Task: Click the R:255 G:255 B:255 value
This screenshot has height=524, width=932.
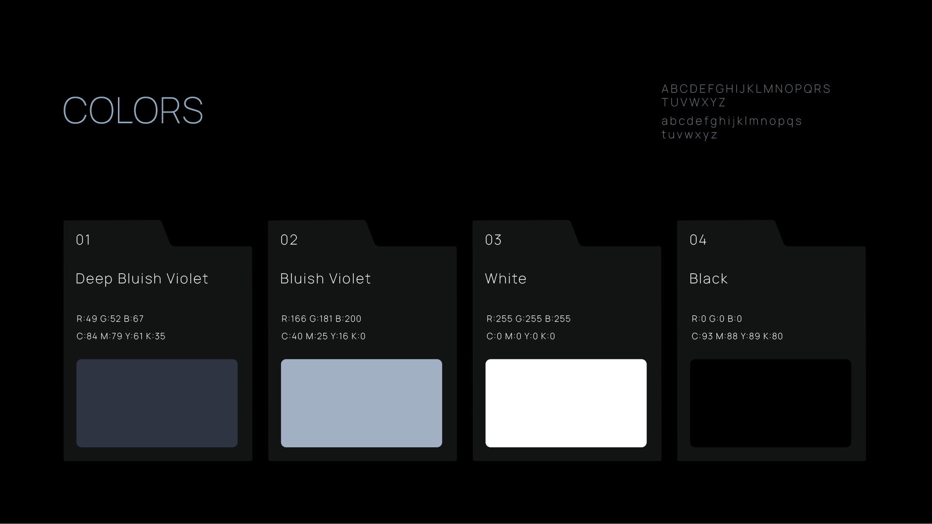Action: click(529, 319)
